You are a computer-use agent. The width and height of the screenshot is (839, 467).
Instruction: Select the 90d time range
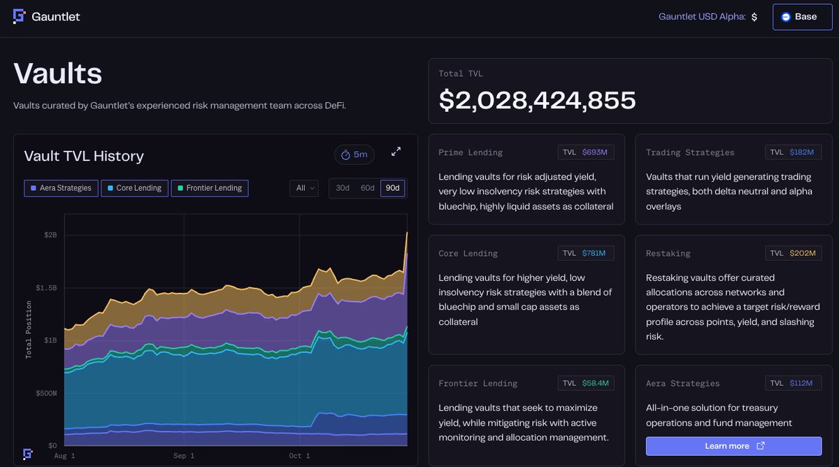pos(393,188)
